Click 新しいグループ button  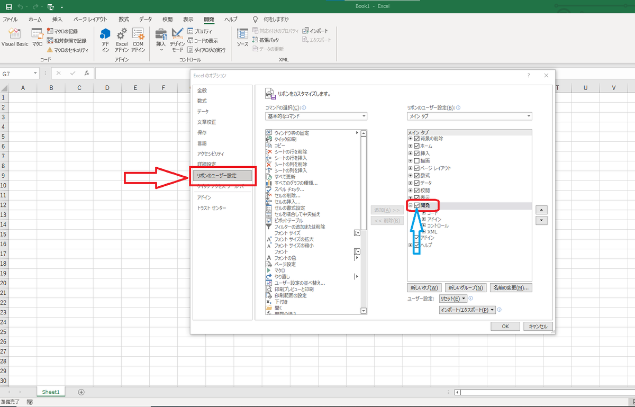(466, 288)
